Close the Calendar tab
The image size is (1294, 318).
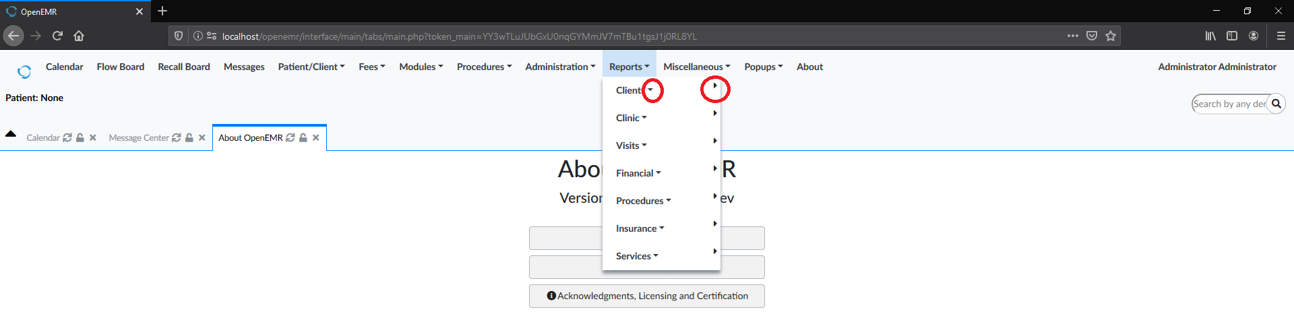(93, 137)
